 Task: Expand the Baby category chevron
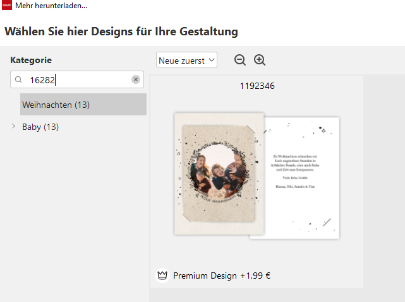[14, 127]
